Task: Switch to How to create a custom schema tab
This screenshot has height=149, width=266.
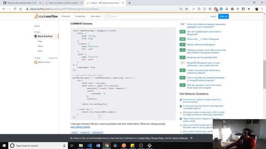Action: (64, 3)
